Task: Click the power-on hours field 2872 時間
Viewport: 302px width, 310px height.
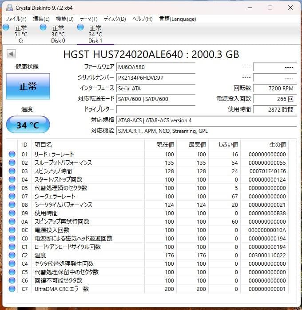Action: pos(275,109)
